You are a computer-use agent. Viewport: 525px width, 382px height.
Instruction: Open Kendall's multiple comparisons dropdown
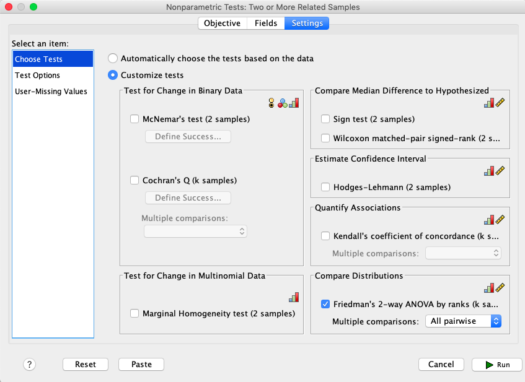[464, 253]
